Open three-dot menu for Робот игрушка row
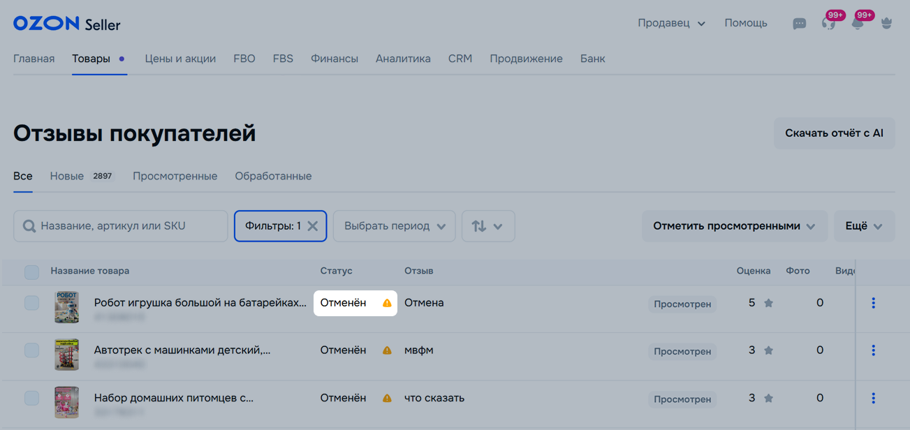910x430 pixels. coord(873,303)
